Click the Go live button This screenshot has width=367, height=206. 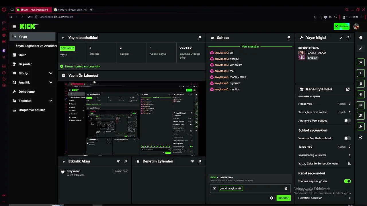(x=341, y=26)
